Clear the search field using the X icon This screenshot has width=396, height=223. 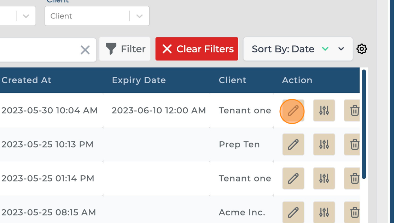point(85,50)
